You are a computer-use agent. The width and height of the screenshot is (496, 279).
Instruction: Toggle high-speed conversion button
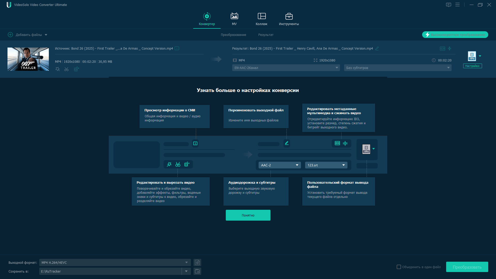pos(455,35)
